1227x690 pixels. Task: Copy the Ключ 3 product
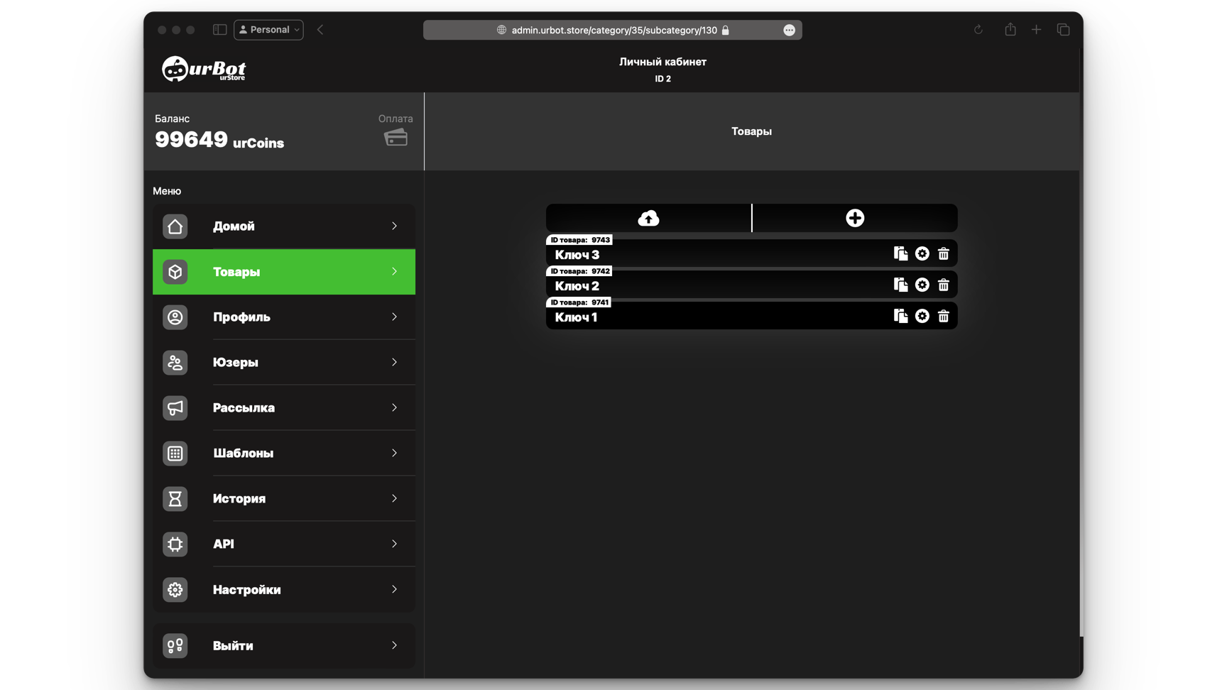coord(900,253)
